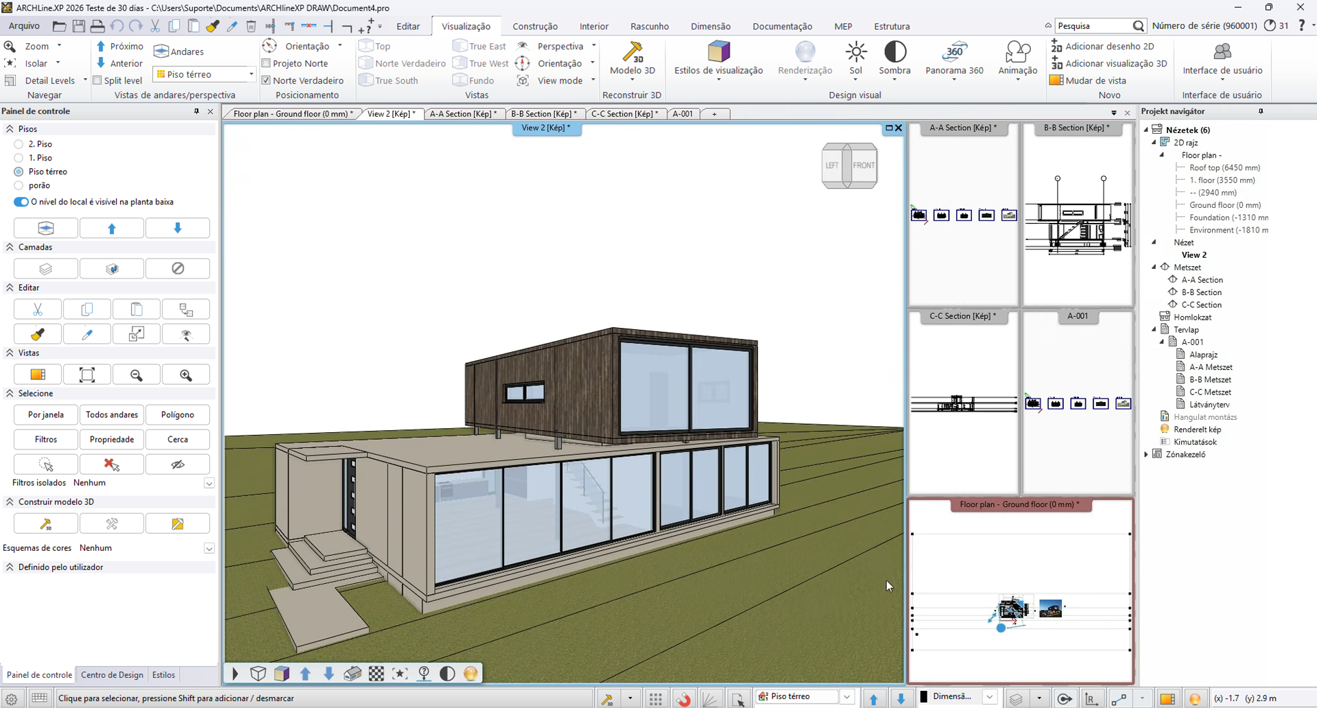
Task: Select the 1. Piso radio button
Action: pos(19,158)
